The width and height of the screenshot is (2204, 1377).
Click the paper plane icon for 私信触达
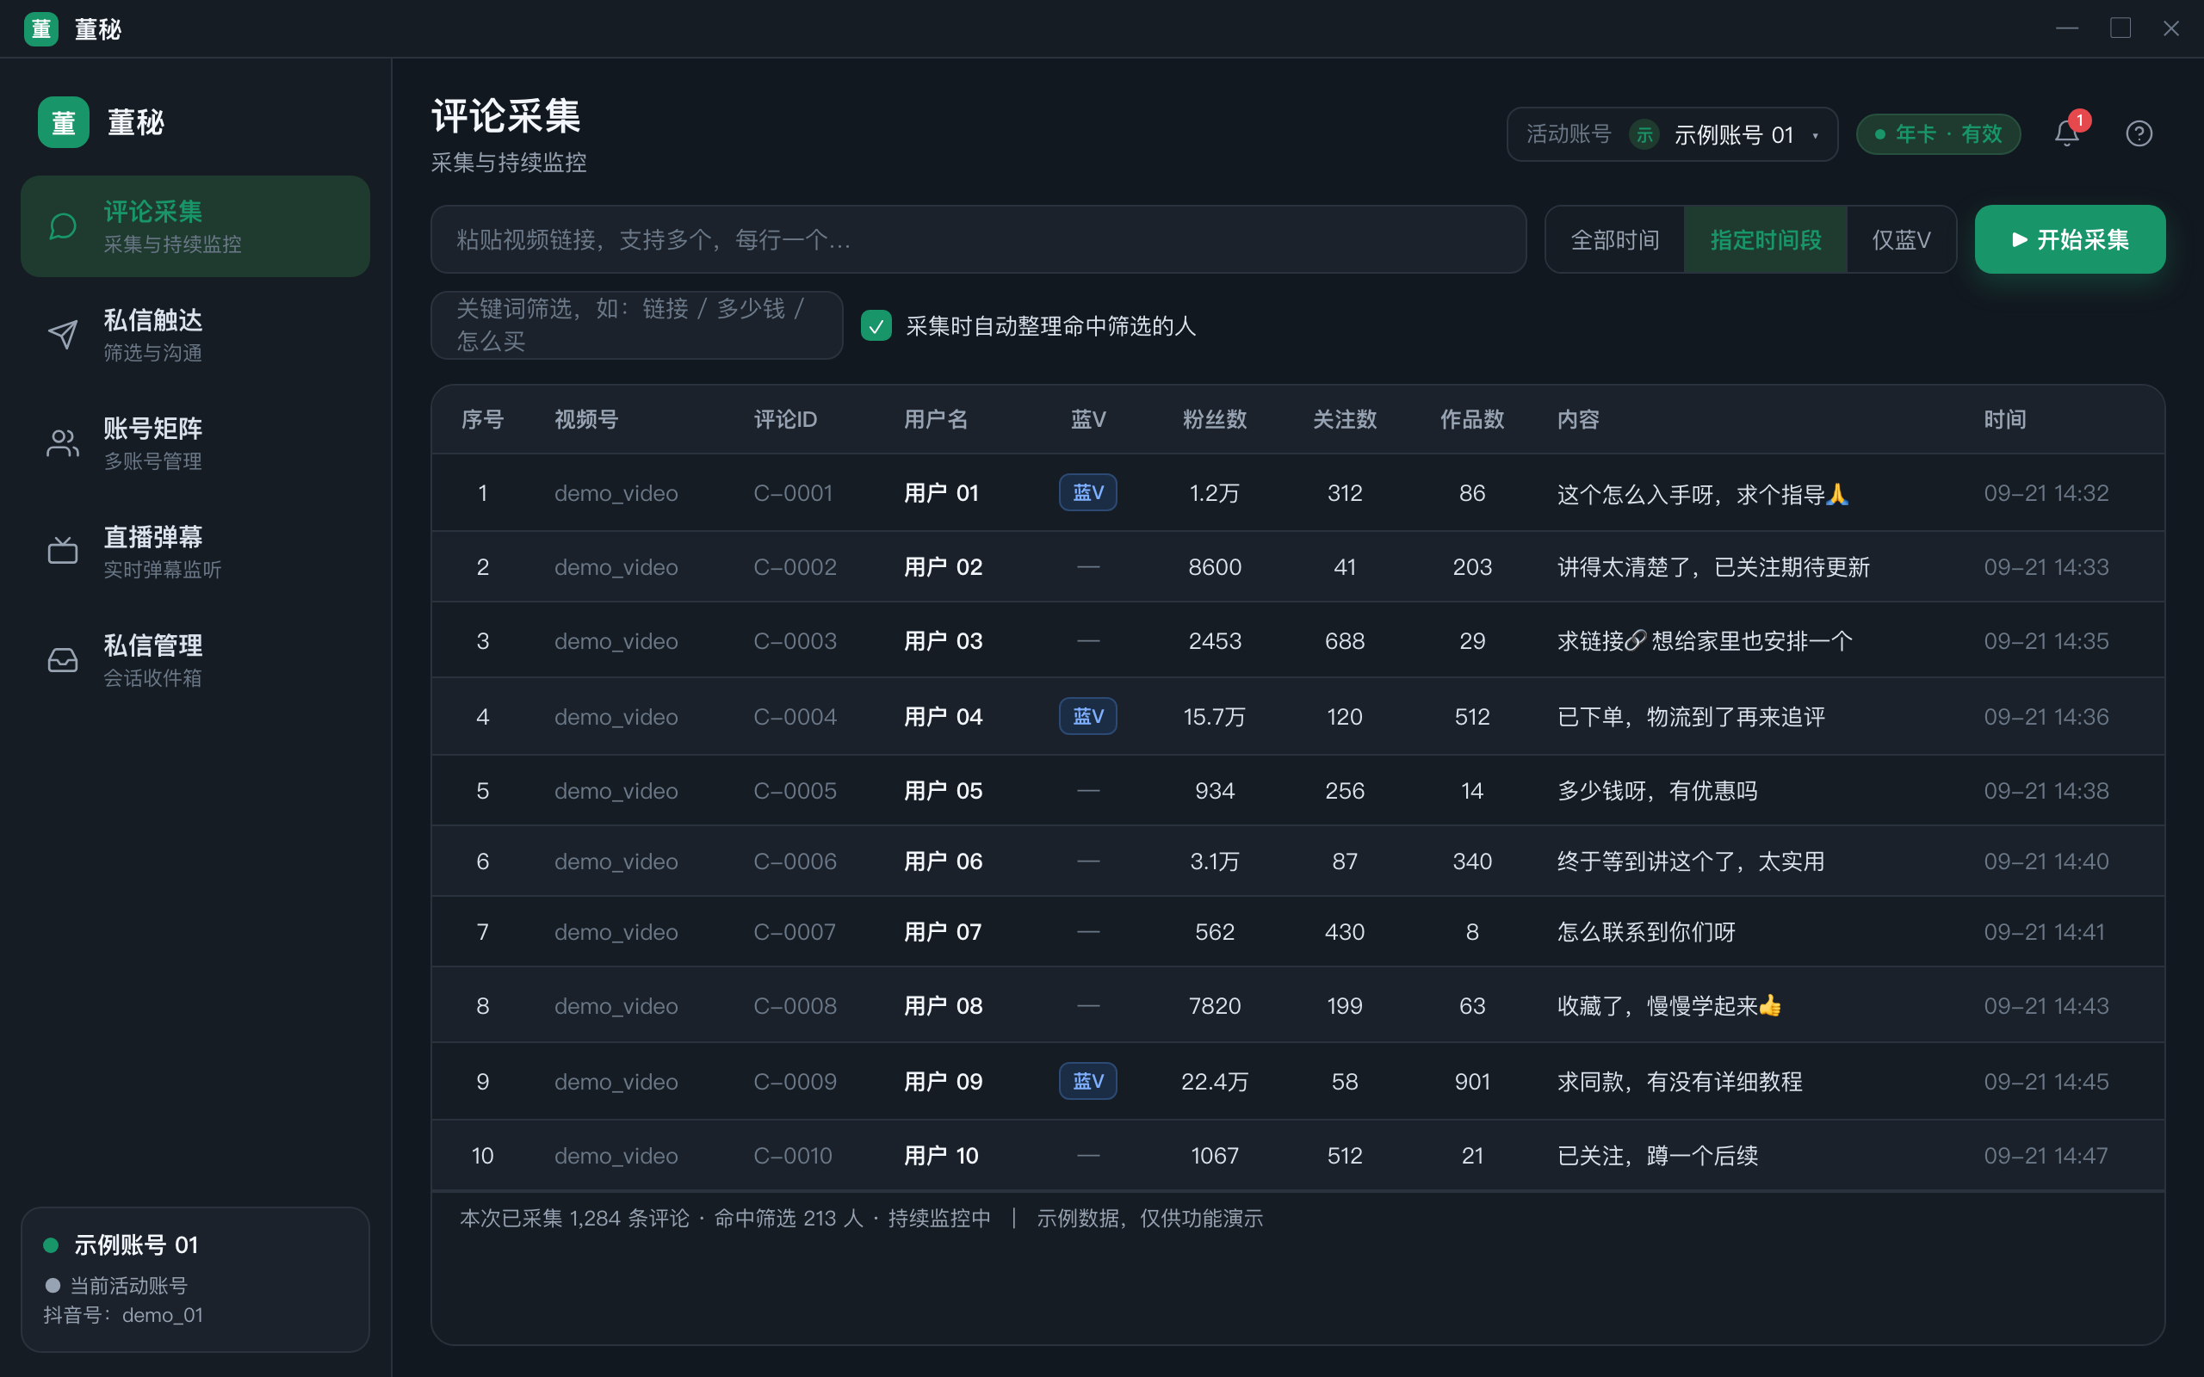click(x=63, y=334)
